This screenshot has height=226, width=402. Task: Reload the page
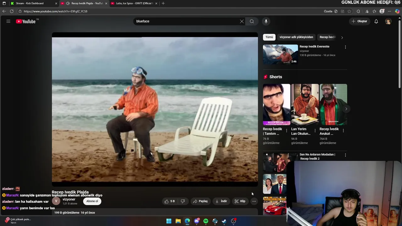[12, 11]
